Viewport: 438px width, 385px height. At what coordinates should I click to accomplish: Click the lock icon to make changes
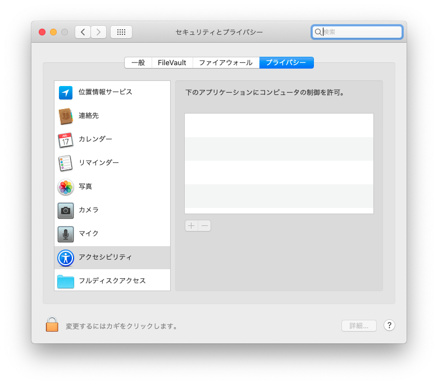(52, 324)
